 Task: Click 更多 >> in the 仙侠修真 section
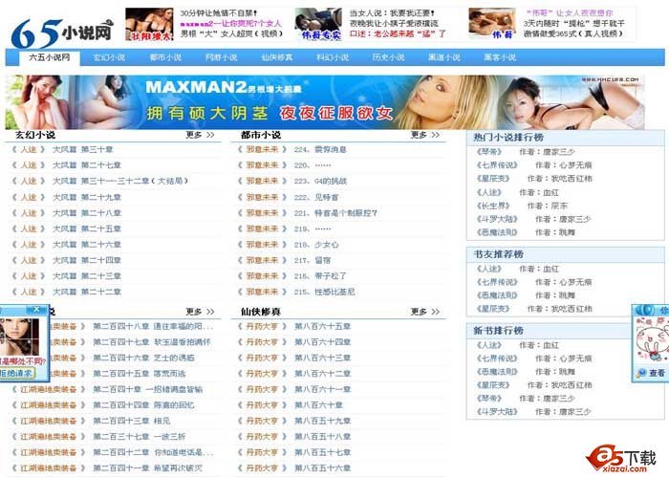point(425,312)
